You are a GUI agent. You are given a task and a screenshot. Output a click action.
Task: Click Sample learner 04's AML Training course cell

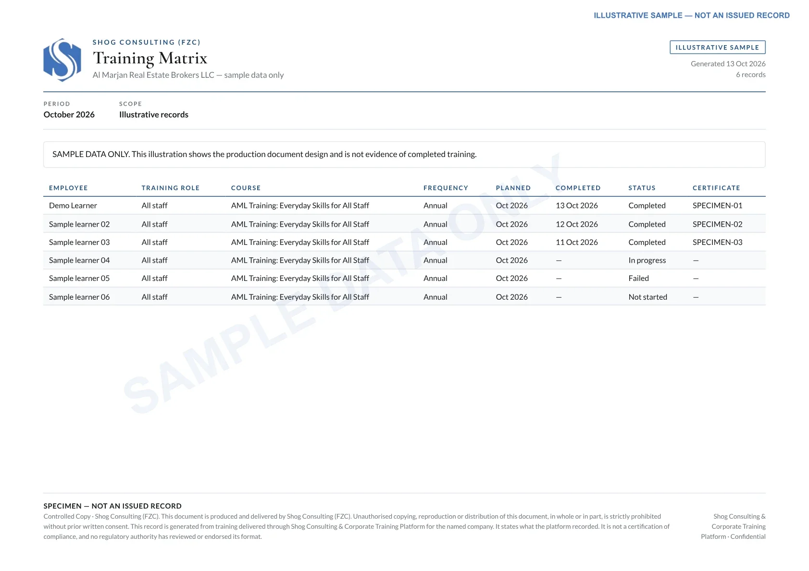pyautogui.click(x=300, y=260)
